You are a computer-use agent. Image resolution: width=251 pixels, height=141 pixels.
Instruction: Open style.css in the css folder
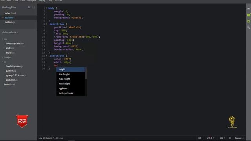(10, 52)
